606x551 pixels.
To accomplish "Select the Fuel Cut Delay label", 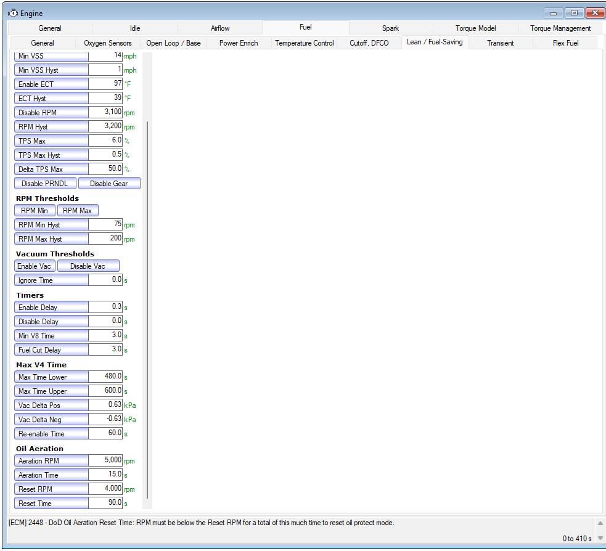I will click(x=51, y=349).
